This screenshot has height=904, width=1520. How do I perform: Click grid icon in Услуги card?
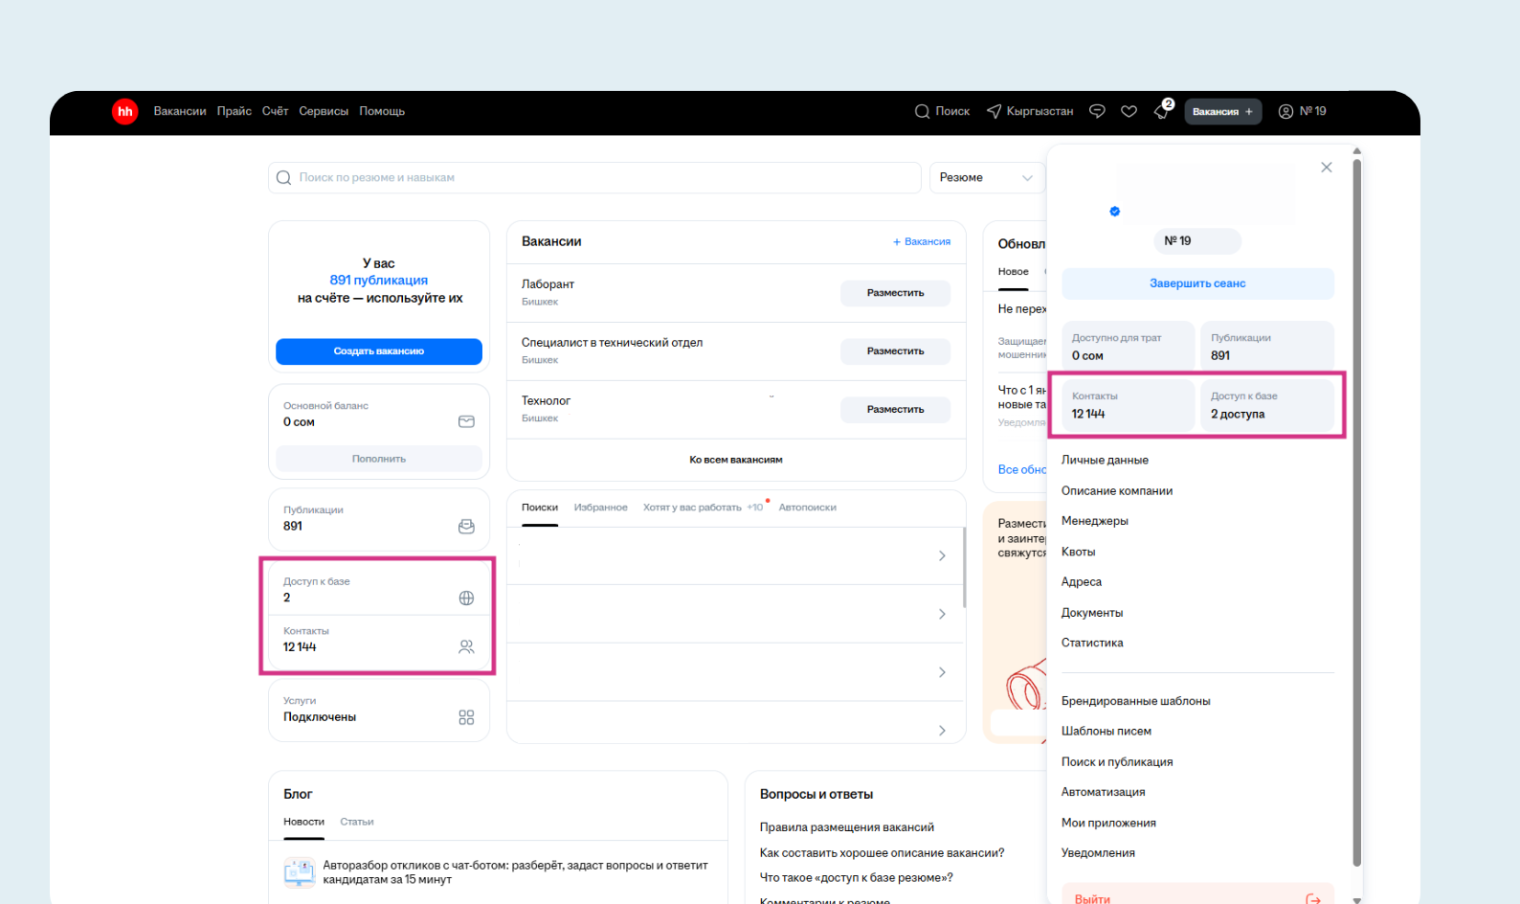point(466,717)
